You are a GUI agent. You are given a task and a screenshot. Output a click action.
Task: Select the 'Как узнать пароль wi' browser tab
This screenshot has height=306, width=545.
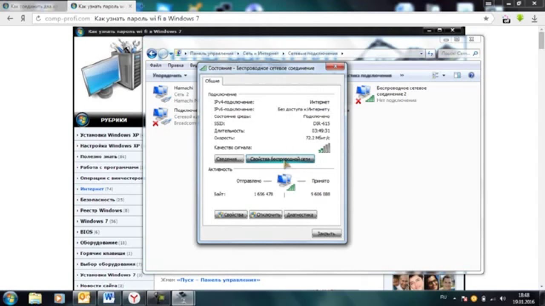[101, 6]
